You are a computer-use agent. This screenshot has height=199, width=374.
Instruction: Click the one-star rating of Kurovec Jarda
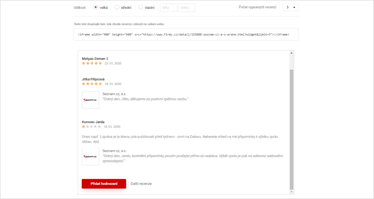(x=91, y=127)
